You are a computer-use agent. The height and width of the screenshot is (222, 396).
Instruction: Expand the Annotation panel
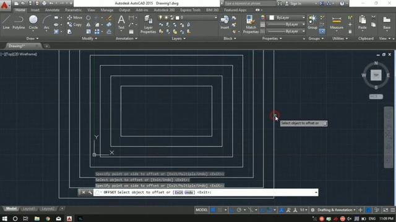pyautogui.click(x=126, y=38)
